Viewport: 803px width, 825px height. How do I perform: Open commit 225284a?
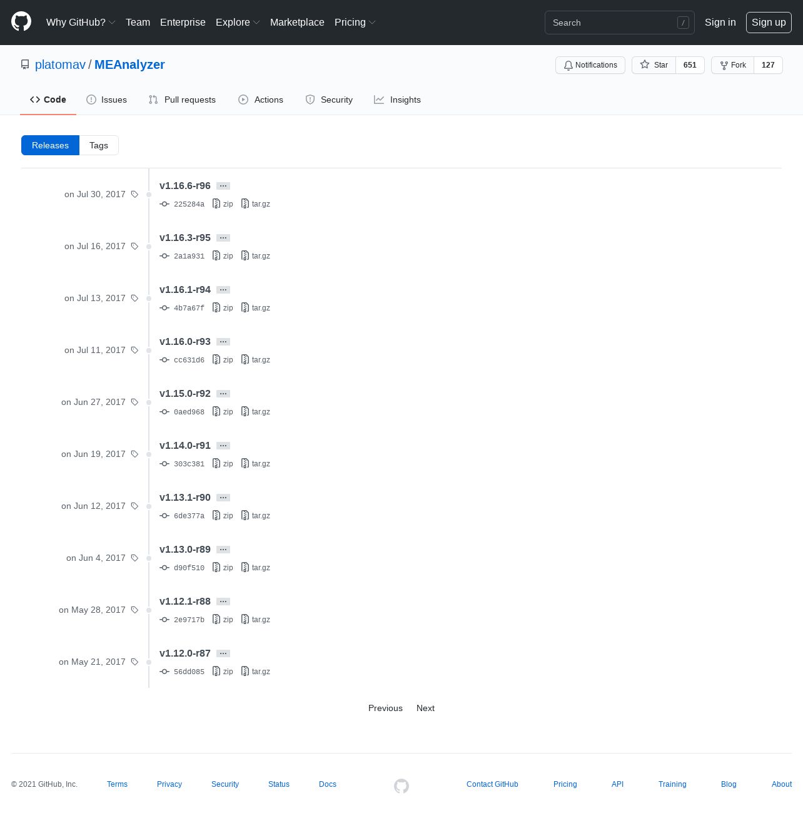pyautogui.click(x=189, y=204)
